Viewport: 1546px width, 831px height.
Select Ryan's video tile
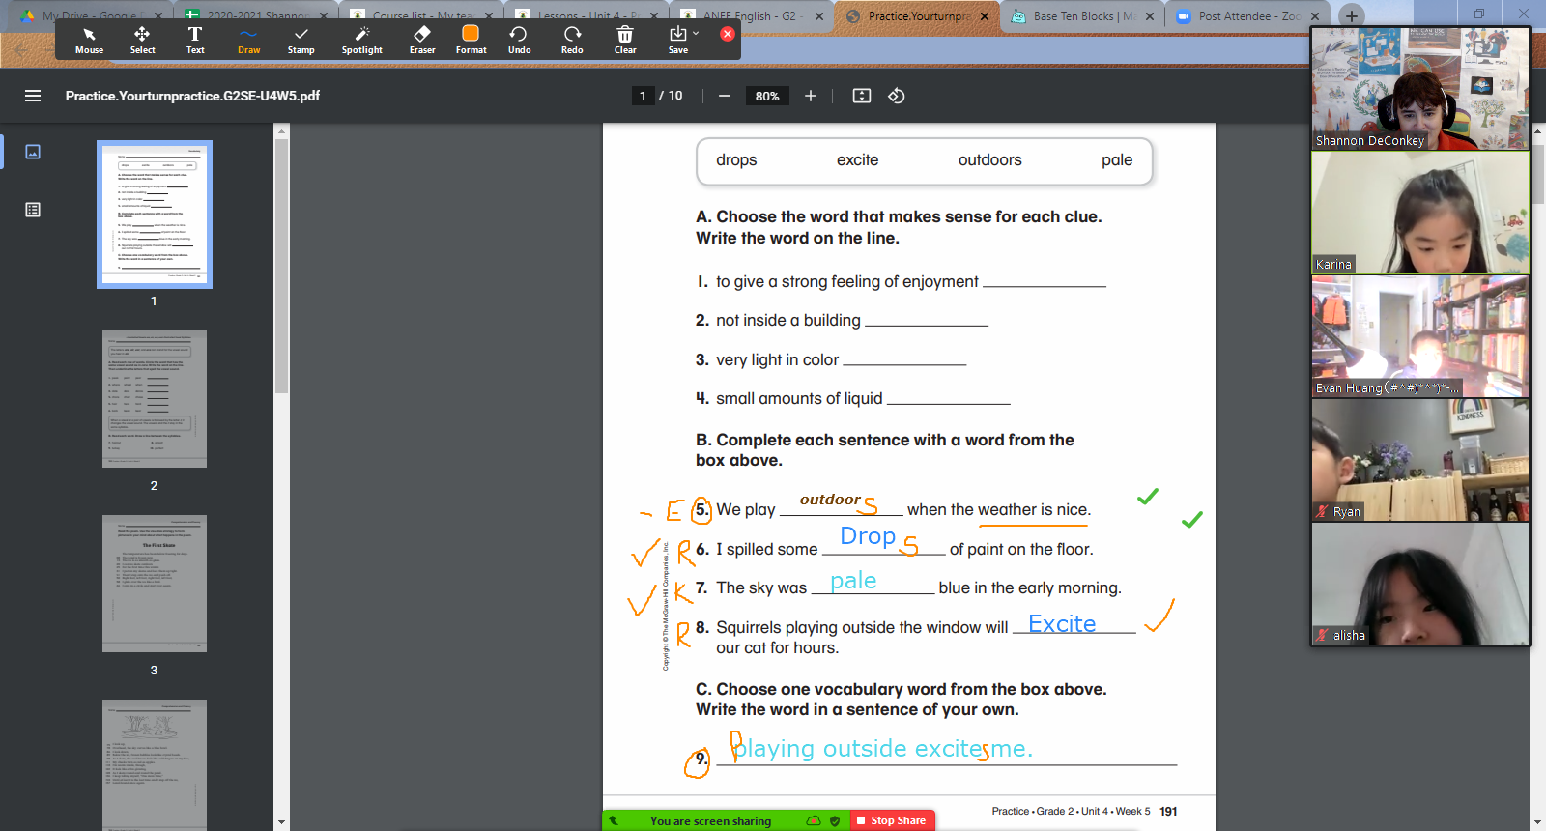tap(1420, 460)
